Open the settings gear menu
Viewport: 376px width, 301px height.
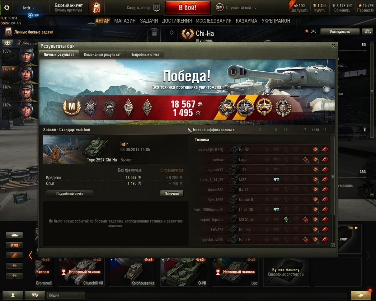[7, 8]
